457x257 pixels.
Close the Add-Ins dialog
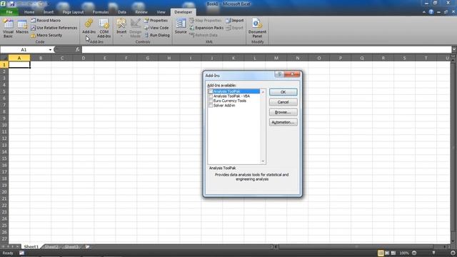click(x=292, y=74)
